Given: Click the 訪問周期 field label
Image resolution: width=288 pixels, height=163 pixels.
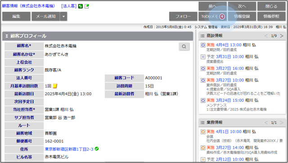Looking at the screenshot, I should tap(124, 86).
